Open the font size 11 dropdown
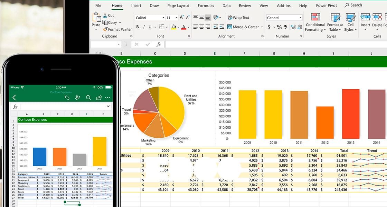The width and height of the screenshot is (387, 207). click(x=176, y=18)
